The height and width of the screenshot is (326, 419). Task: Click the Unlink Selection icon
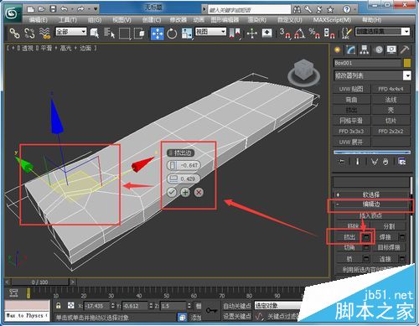(29, 34)
